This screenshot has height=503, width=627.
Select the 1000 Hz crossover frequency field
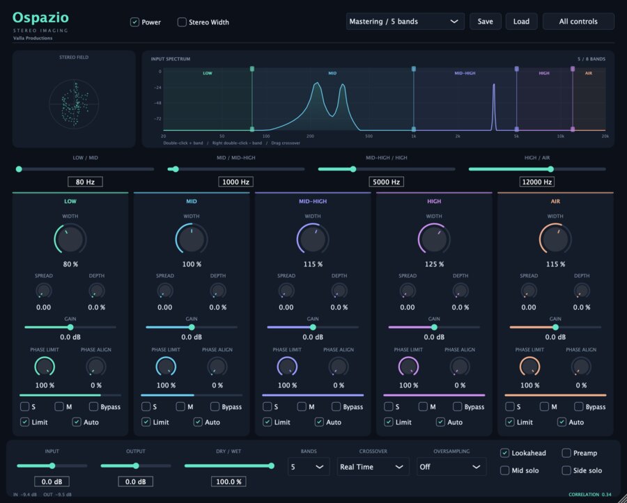(x=236, y=182)
